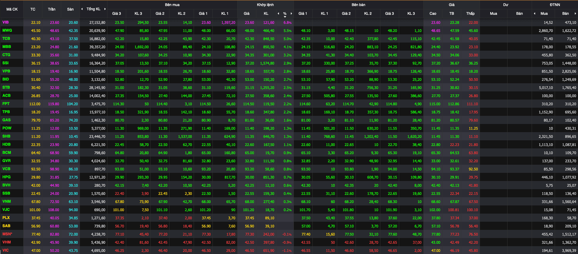Open the SSI stock symbol
Image resolution: width=578 pixels, height=254 pixels.
pos(5,63)
